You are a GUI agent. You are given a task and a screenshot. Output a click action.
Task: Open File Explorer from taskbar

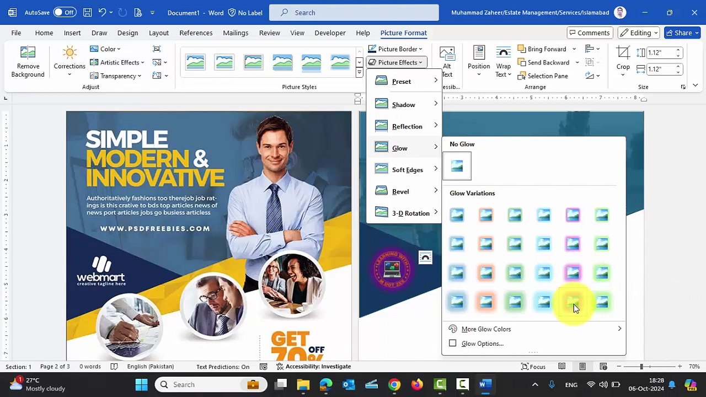point(303,384)
